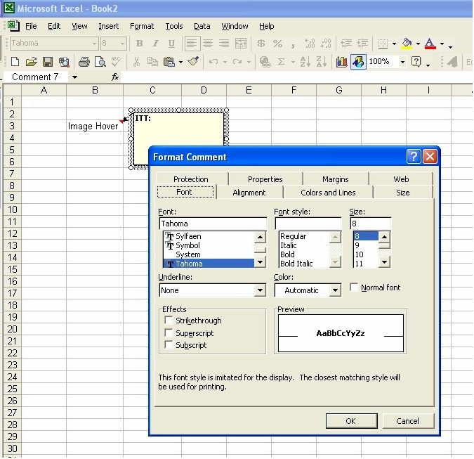The width and height of the screenshot is (474, 459).
Task: Toggle the Subscript checkbox
Action: coord(169,344)
